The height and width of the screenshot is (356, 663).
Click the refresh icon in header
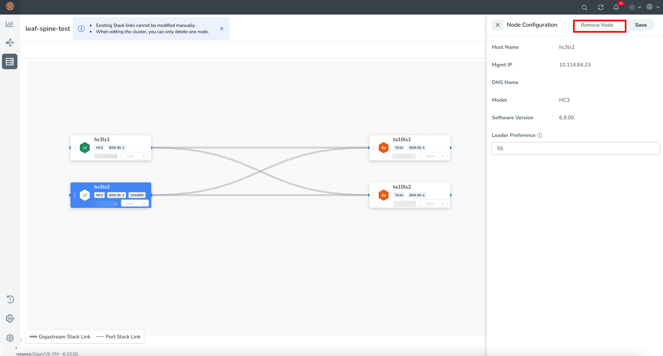tap(601, 7)
